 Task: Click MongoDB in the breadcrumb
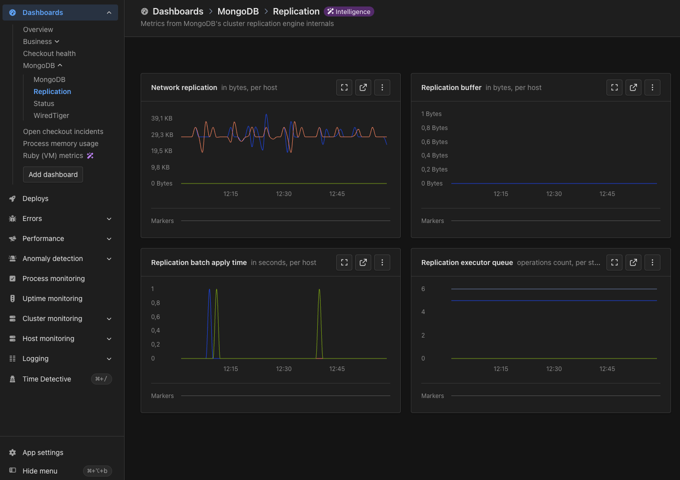(238, 11)
